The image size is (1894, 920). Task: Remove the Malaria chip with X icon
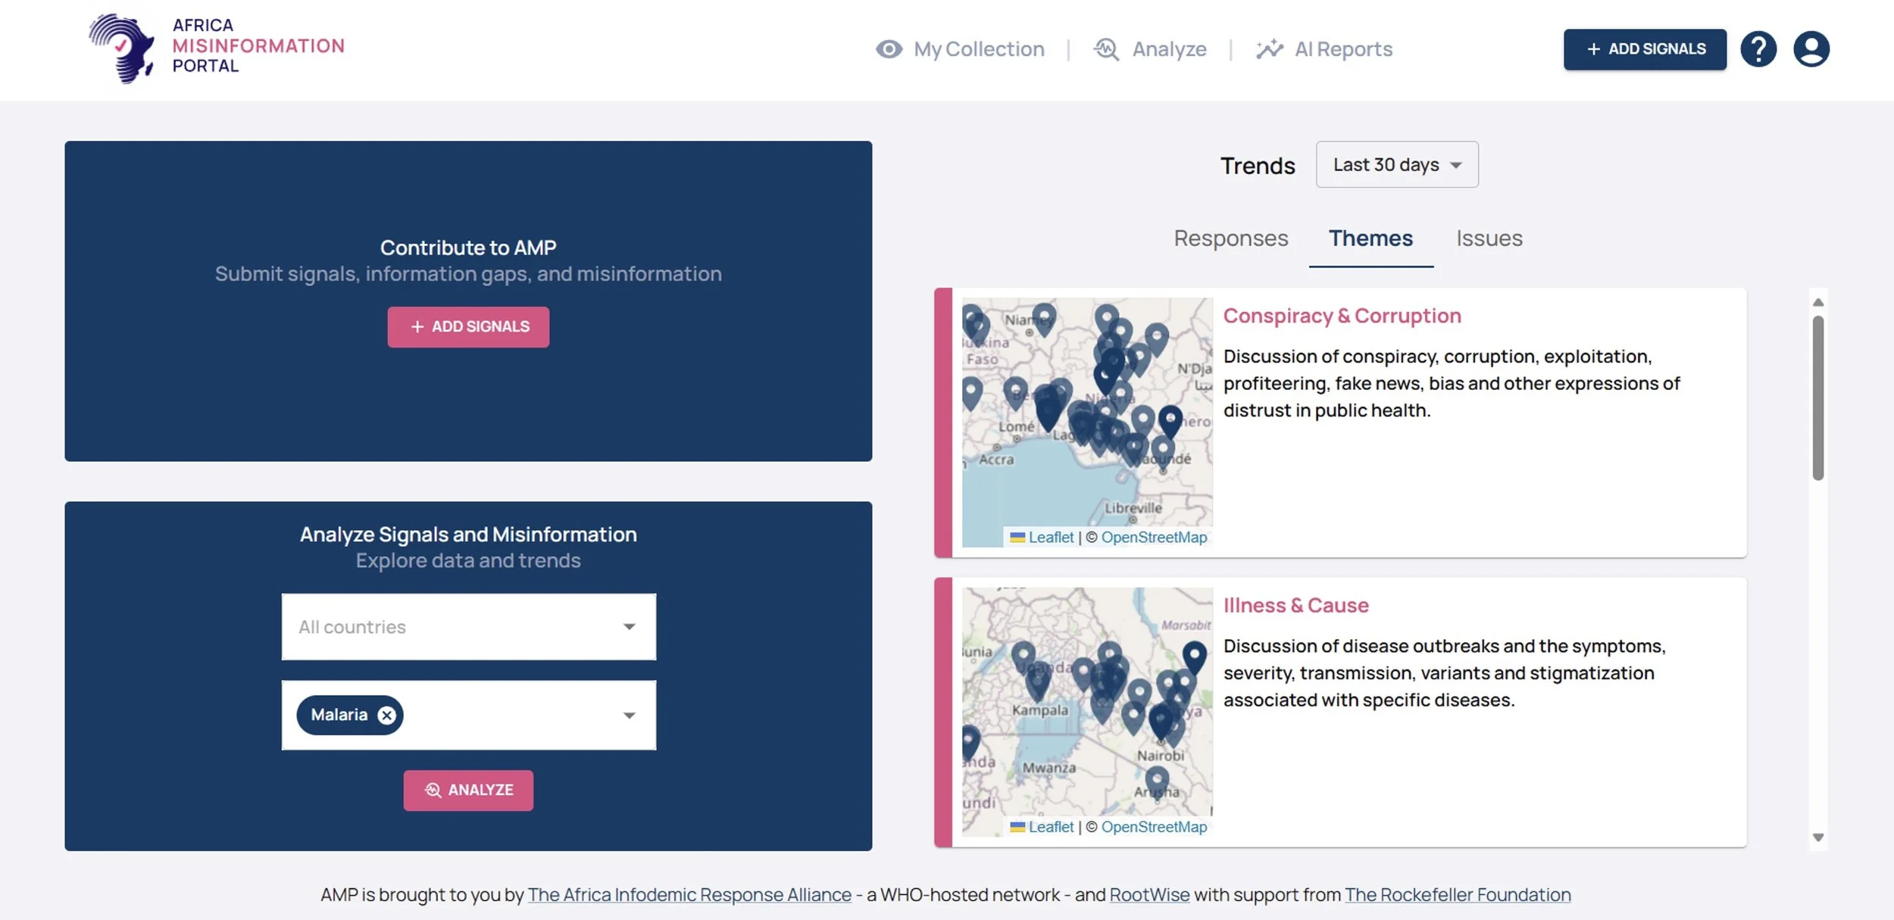click(x=387, y=715)
